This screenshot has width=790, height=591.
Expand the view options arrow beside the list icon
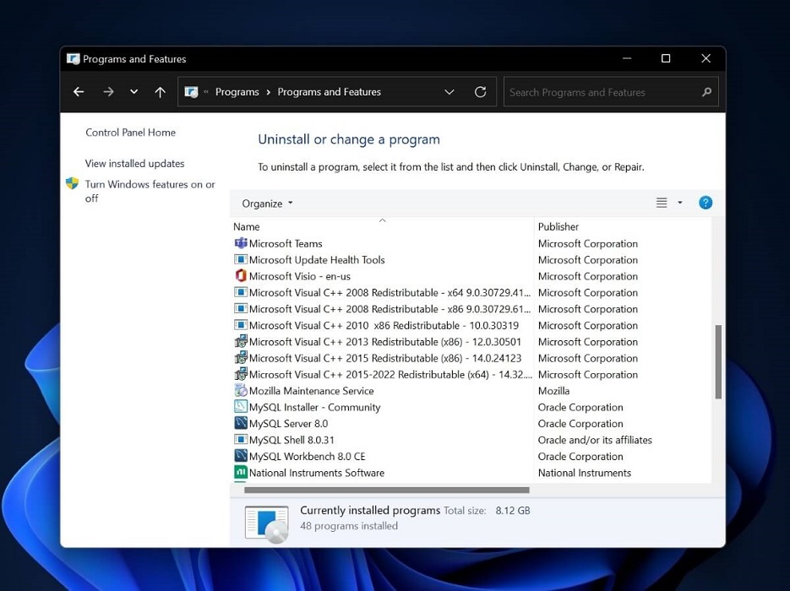(x=679, y=203)
